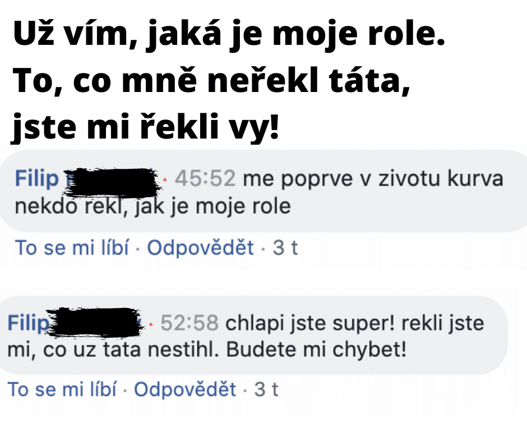Reply to the 52:58 comment via Odpovědět
527x442 pixels.
pyautogui.click(x=185, y=389)
